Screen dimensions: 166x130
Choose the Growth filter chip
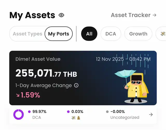point(138,34)
